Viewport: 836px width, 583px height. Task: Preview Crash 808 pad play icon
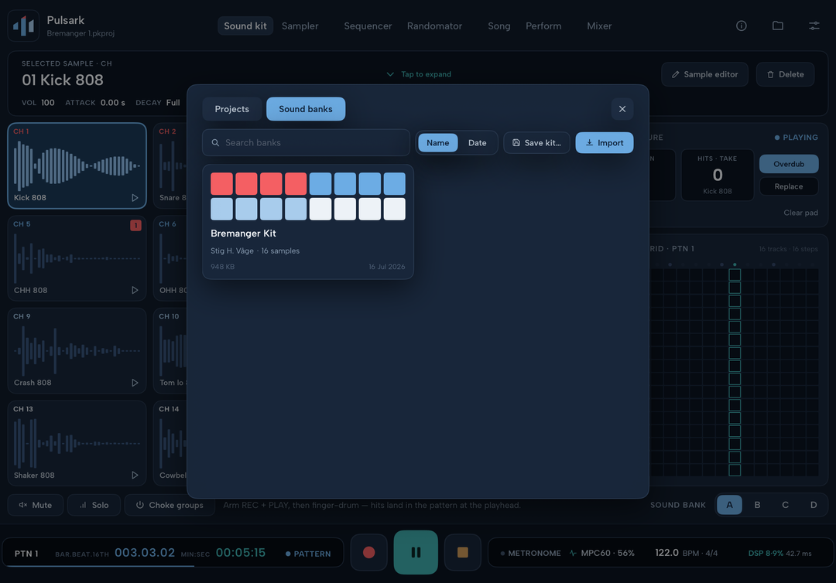coord(135,383)
